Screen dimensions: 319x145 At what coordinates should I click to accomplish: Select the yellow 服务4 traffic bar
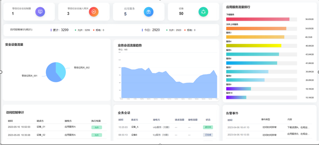click(254, 46)
